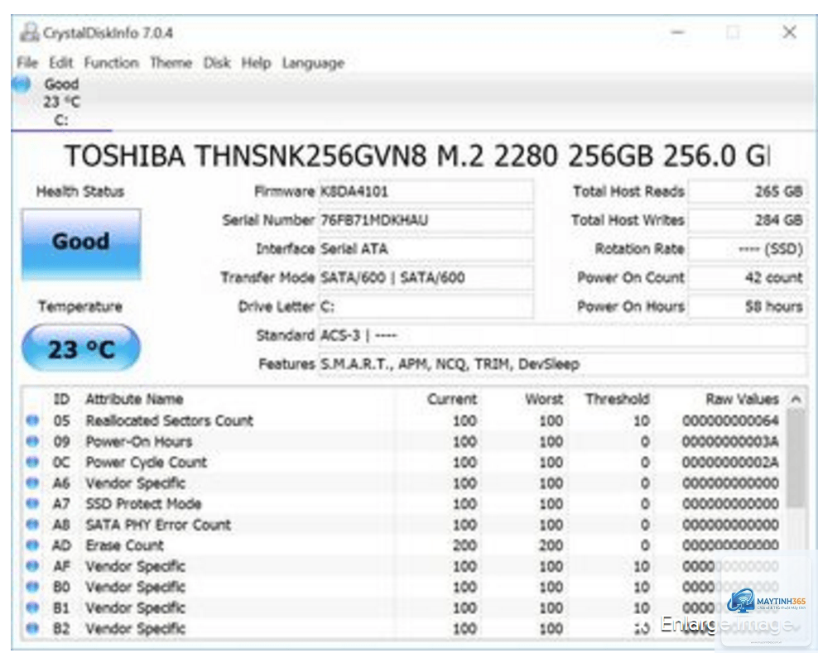The image size is (818, 653).
Task: Click status dot of SSD Protect Mode row
Action: [32, 504]
